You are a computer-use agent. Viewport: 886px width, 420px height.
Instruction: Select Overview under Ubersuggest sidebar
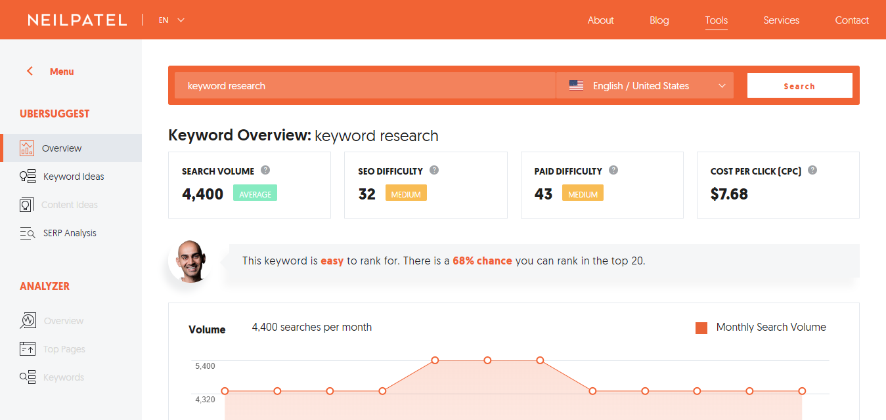coord(71,148)
